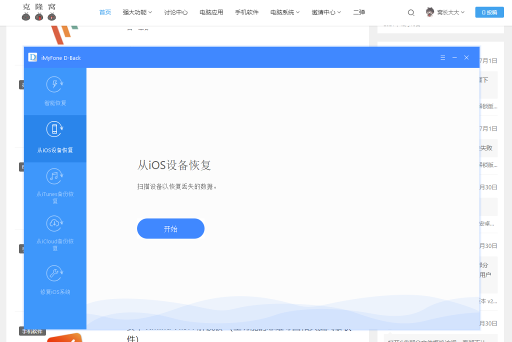Click the 从iTunes备份恢复 sidebar label

pos(55,197)
